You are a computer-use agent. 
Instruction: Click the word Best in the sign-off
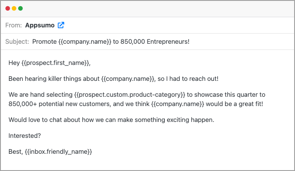click(15, 152)
